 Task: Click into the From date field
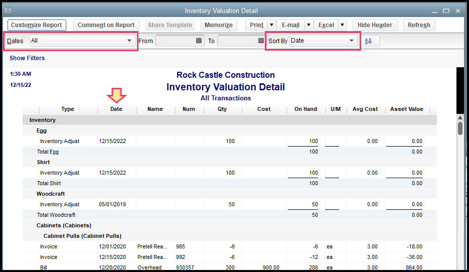click(175, 41)
